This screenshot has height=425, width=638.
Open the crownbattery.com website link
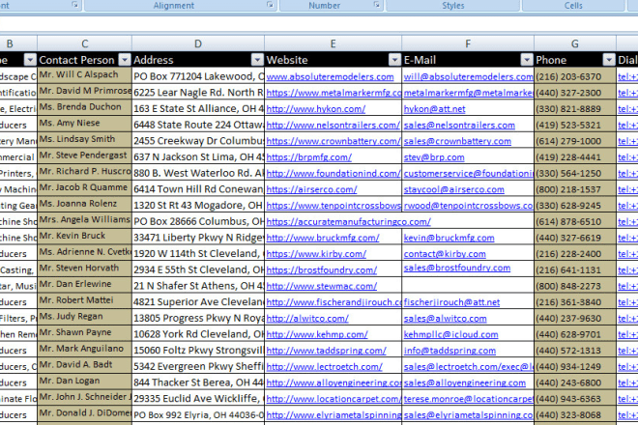[333, 141]
